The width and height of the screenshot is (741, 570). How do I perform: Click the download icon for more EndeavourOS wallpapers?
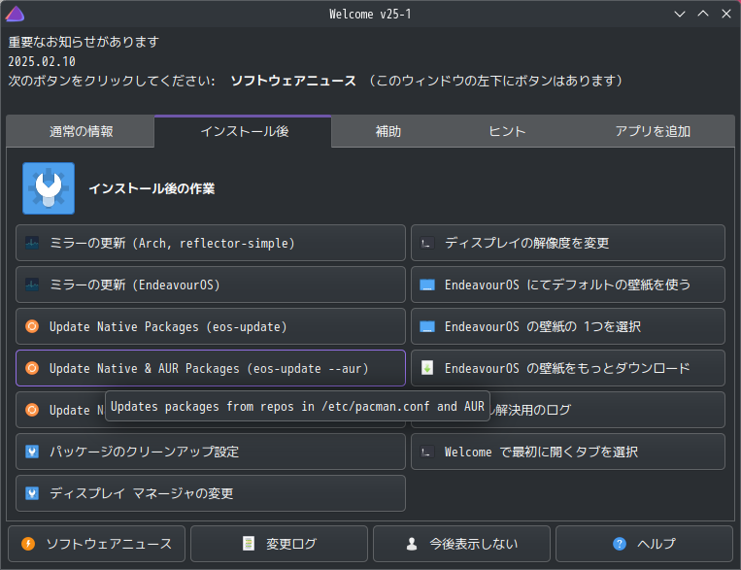coord(427,368)
